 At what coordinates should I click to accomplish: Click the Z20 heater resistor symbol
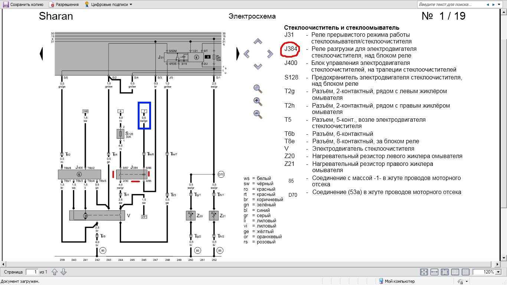(191, 216)
